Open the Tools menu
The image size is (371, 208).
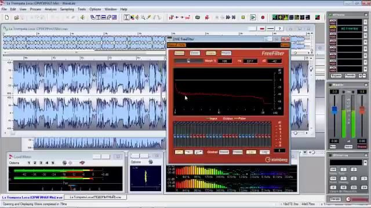82,9
